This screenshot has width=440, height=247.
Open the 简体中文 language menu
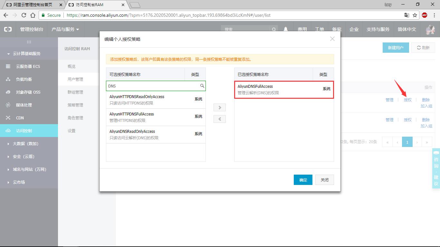(407, 29)
